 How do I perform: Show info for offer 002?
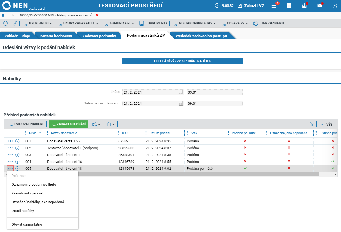(x=18, y=148)
